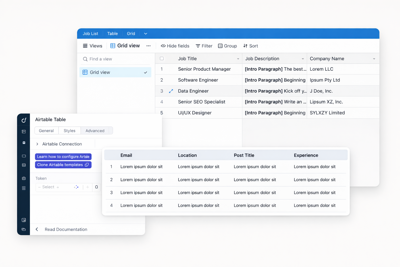Open the Filter option in toolbar
Viewport: 400px width, 267px height.
[x=204, y=46]
